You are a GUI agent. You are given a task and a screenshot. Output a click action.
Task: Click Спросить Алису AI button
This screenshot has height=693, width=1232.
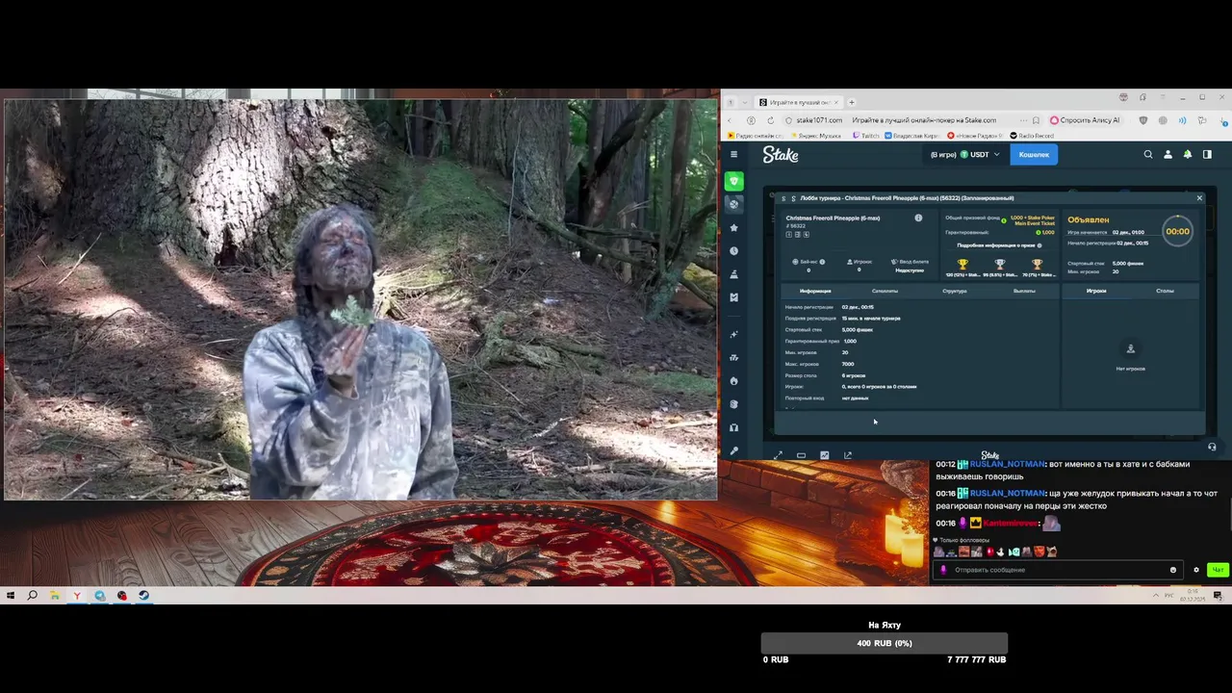tap(1086, 120)
